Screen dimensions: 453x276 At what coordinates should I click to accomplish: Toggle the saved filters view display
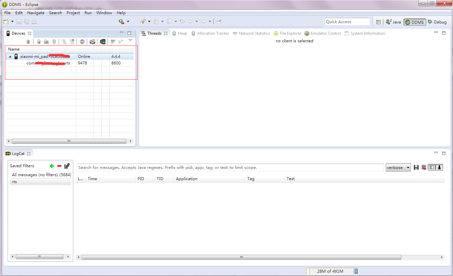(431, 167)
